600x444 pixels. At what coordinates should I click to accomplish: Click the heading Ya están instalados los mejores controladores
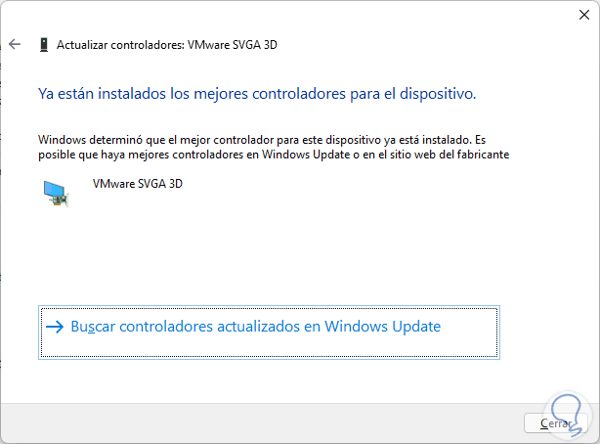[256, 95]
